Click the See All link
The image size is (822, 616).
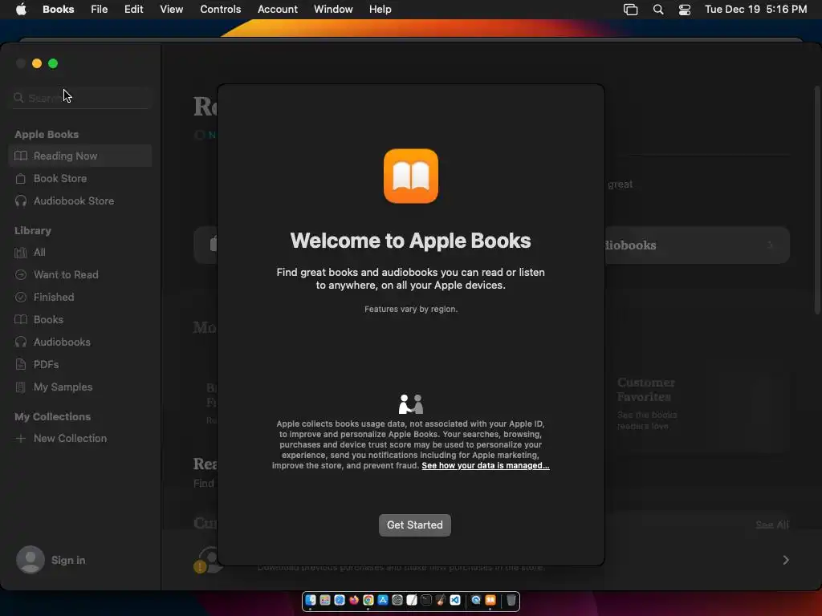[x=771, y=525]
